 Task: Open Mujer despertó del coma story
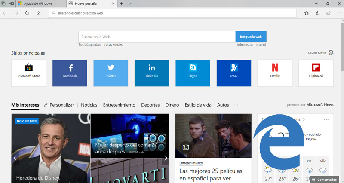[130, 136]
